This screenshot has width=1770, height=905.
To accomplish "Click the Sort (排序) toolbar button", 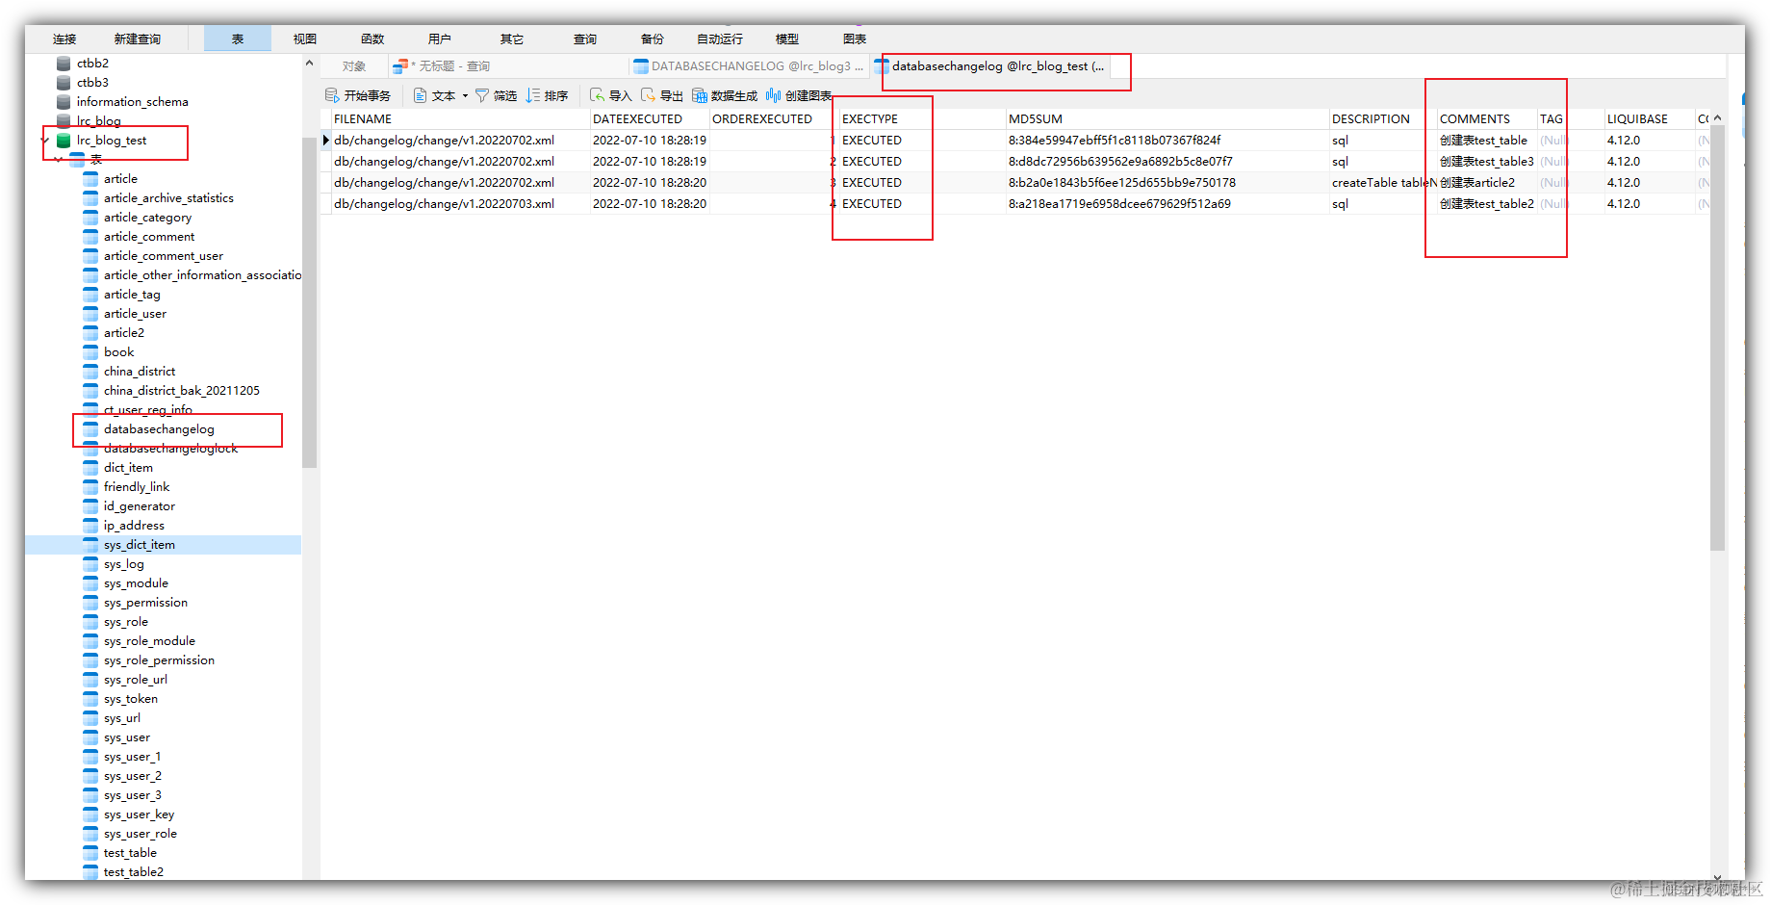I will 547,95.
